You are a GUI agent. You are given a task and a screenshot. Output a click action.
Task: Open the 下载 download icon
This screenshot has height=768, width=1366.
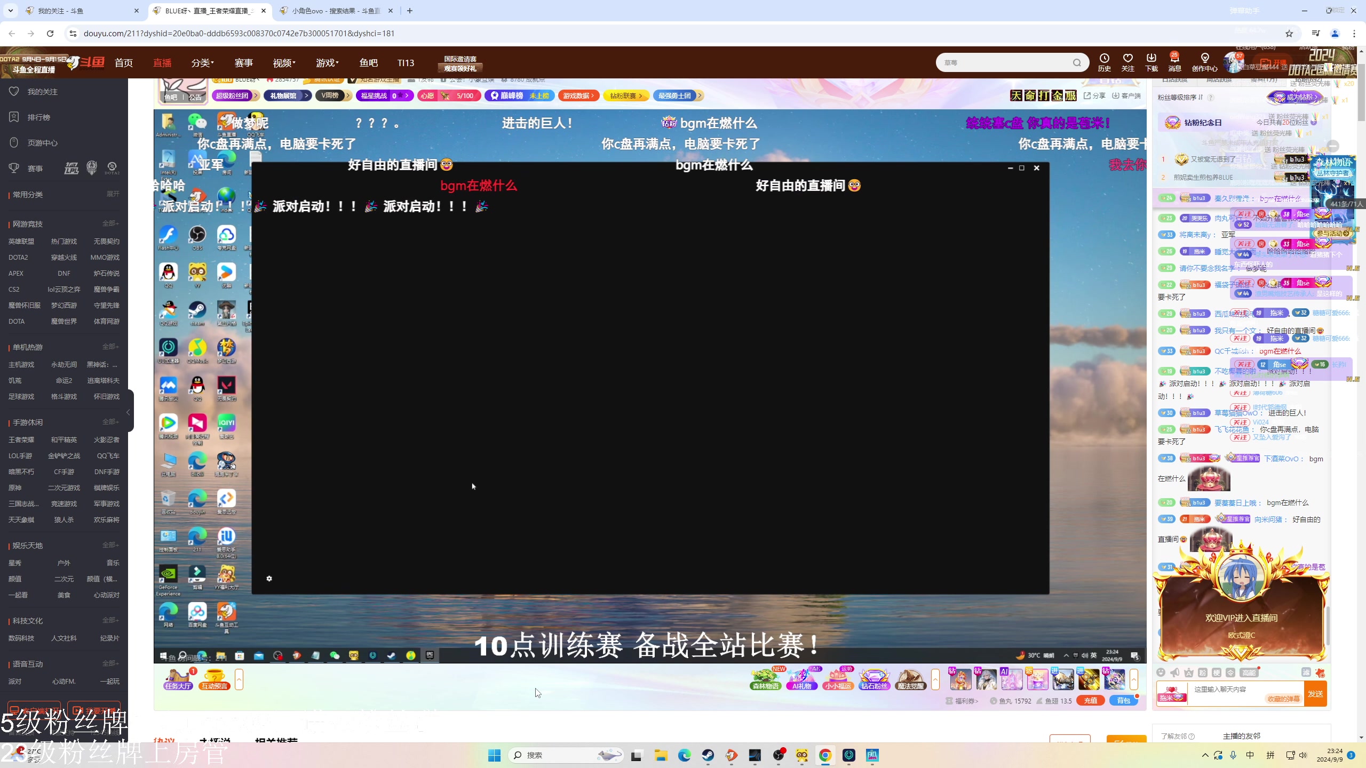click(x=1151, y=62)
